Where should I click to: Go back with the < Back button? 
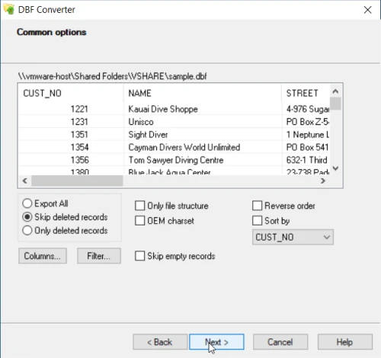[160, 342]
